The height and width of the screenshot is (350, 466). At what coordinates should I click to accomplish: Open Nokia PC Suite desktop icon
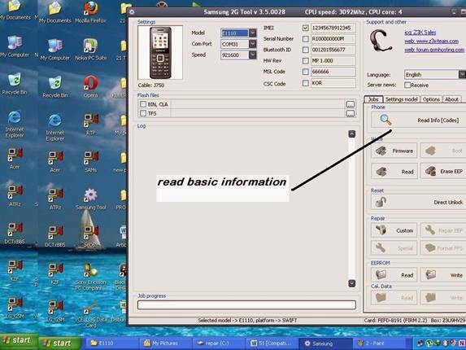tap(90, 50)
